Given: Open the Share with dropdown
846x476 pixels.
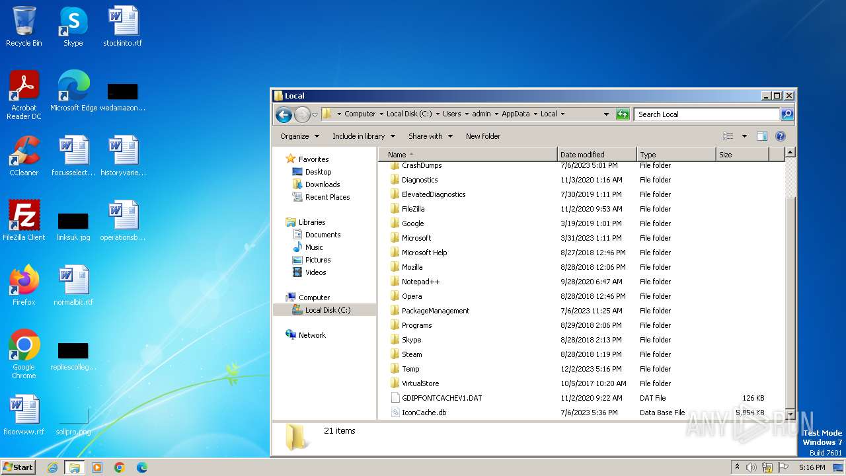Looking at the screenshot, I should pyautogui.click(x=430, y=136).
